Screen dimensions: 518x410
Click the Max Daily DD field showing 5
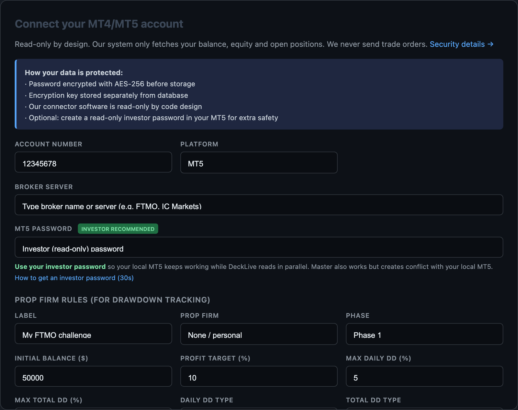click(x=424, y=376)
